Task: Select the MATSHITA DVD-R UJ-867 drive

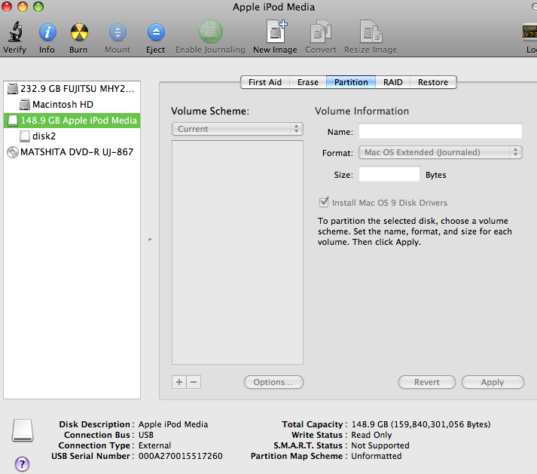Action: tap(72, 151)
